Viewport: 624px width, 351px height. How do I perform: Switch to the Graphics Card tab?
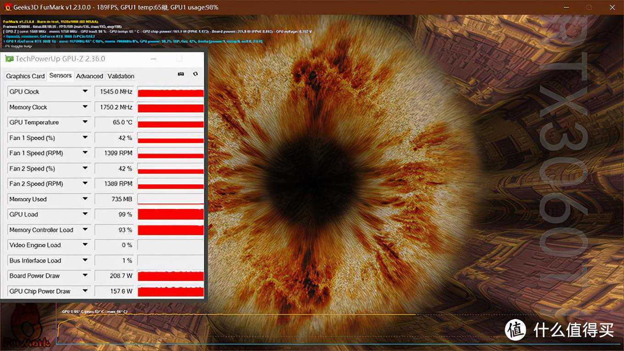point(25,76)
